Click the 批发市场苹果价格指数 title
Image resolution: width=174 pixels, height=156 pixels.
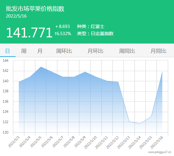(35, 9)
